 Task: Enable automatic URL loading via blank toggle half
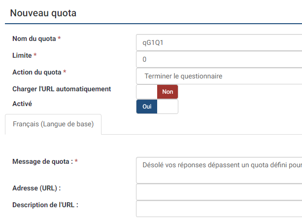147,92
